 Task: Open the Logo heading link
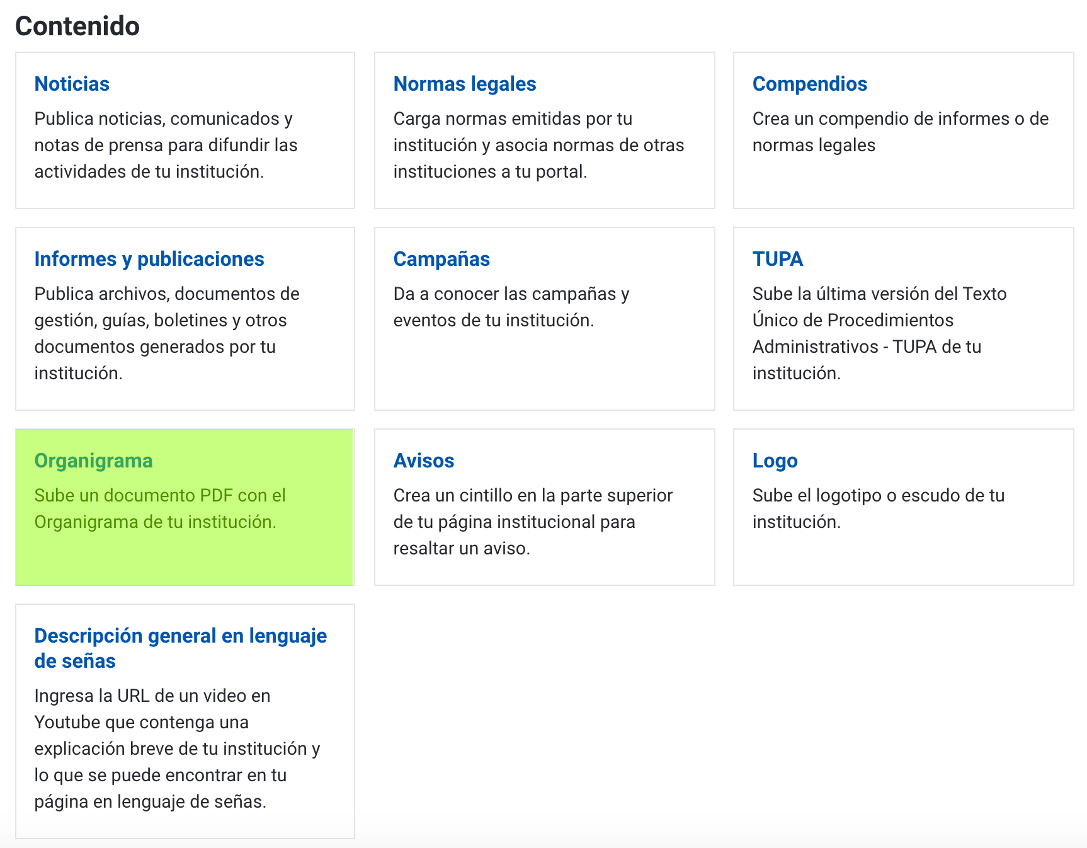click(x=775, y=461)
